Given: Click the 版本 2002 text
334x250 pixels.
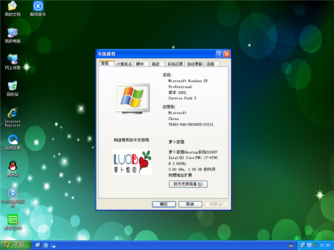Looking at the screenshot, I should (177, 93).
